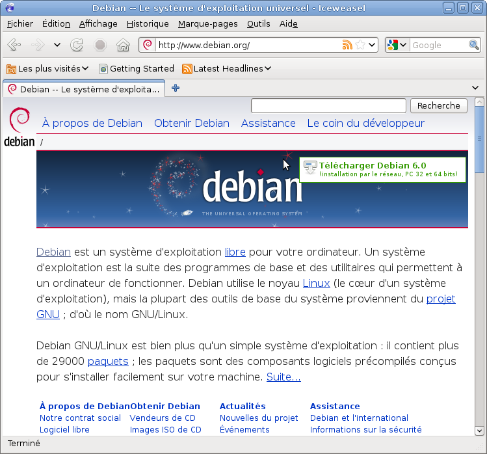
Task: Open Notre contrat social link
Action: tap(80, 418)
